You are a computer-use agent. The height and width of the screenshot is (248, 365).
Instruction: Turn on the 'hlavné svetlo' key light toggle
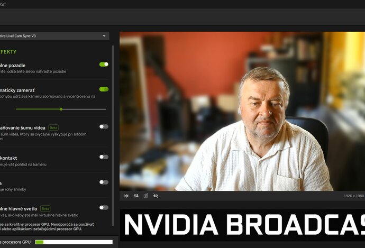pos(104,207)
